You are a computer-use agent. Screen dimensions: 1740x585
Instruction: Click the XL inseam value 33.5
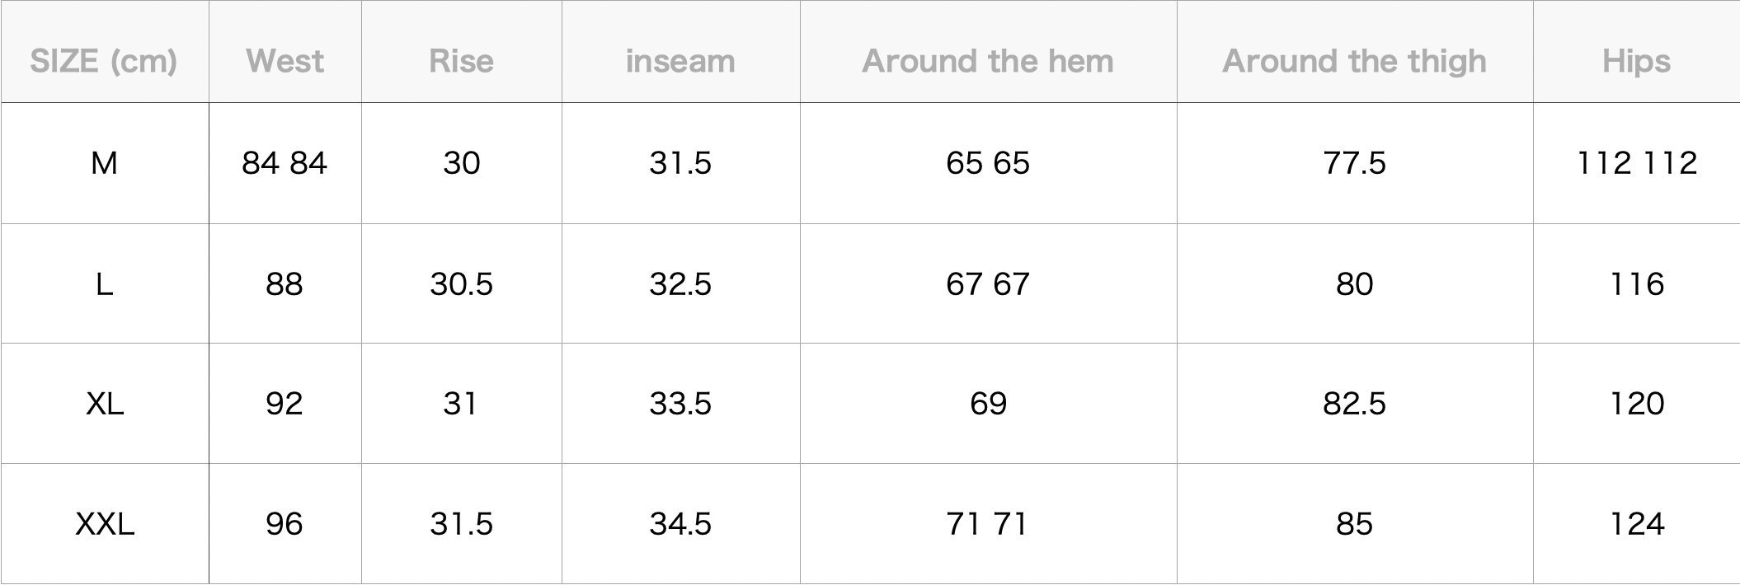pos(680,404)
